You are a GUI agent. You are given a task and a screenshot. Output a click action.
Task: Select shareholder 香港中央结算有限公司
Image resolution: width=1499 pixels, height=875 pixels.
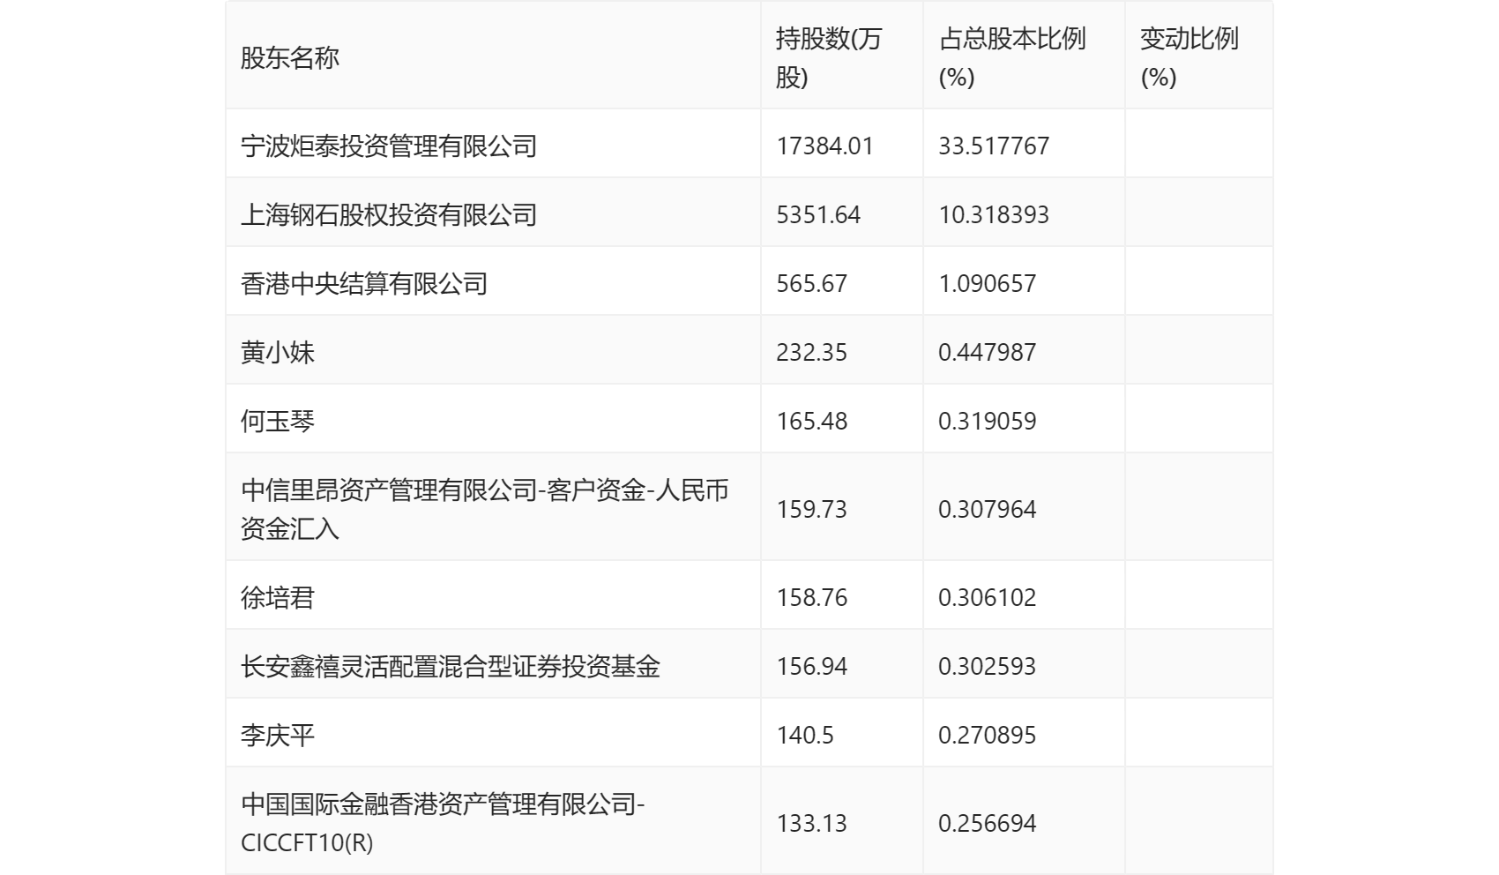[364, 283]
